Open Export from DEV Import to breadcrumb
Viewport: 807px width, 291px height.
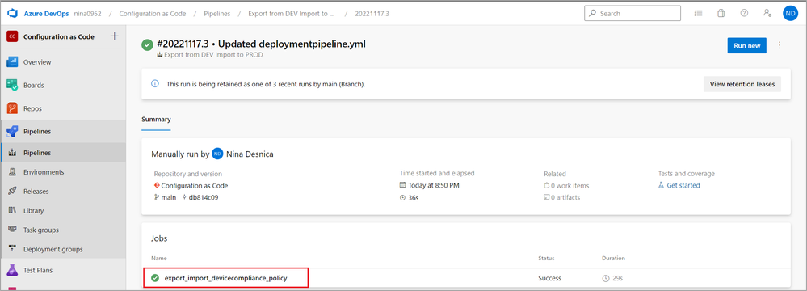292,14
